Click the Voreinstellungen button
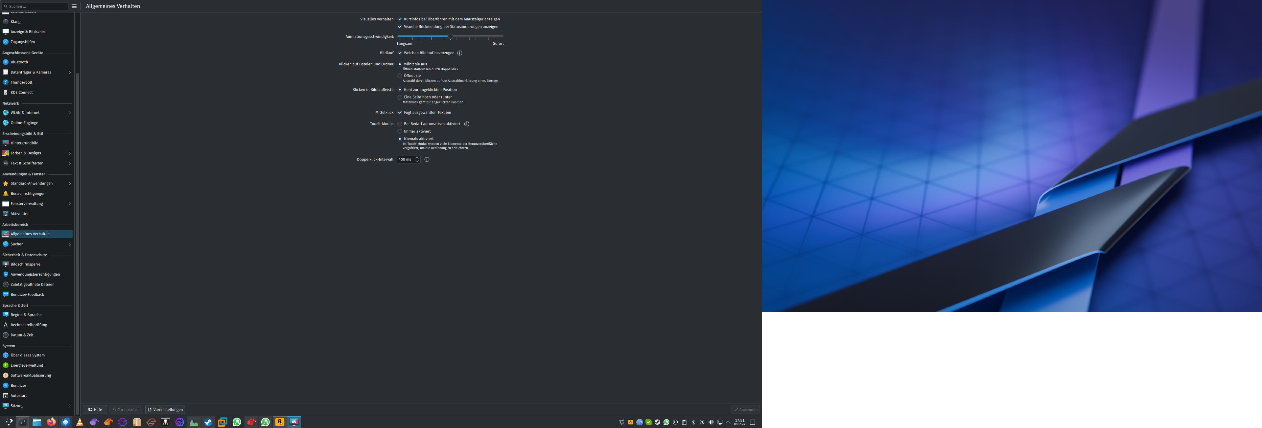This screenshot has height=428, width=1262. click(165, 410)
